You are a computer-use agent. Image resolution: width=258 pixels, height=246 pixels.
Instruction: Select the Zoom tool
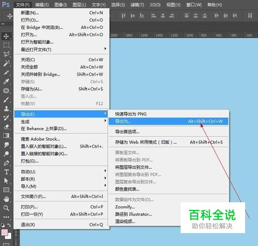coord(6,208)
